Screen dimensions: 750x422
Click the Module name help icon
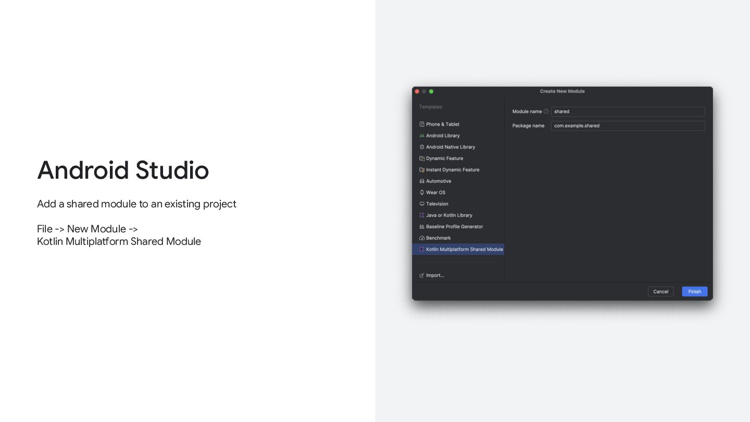coord(546,111)
